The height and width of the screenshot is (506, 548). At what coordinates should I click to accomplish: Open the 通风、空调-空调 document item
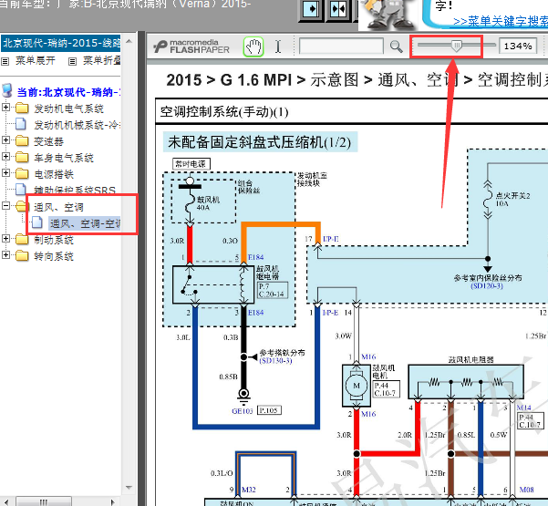[85, 223]
